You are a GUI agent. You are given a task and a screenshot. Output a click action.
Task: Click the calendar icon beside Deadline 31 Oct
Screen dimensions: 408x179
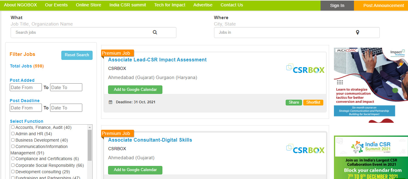pyautogui.click(x=110, y=102)
